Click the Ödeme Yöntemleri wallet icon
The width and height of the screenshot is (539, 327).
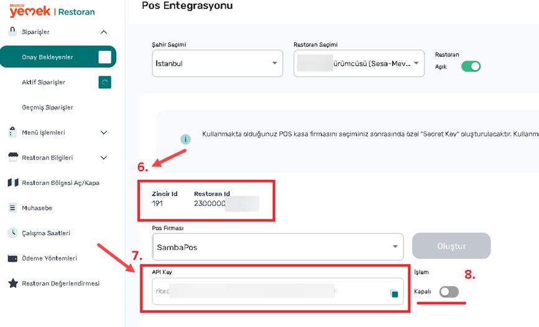[12, 258]
